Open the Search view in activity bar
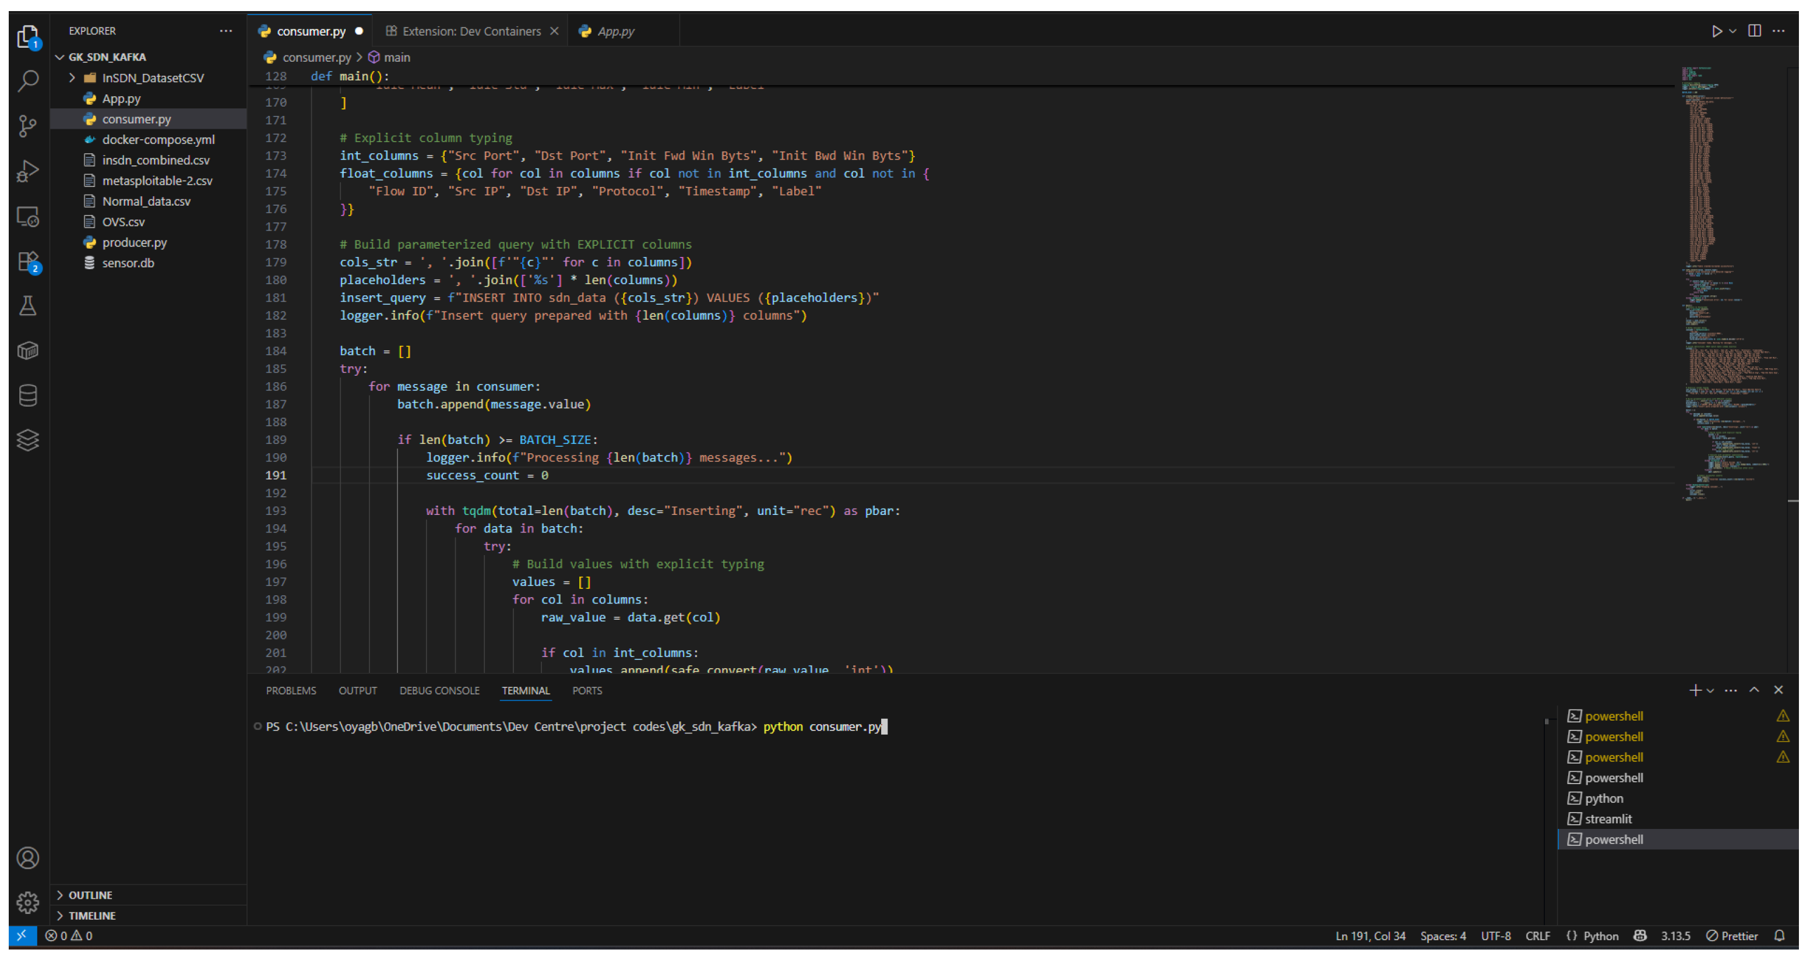Screen dimensions: 1810x960 pyautogui.click(x=27, y=81)
